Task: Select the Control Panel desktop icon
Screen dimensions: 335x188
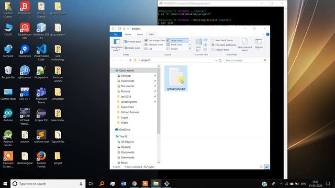Action: (8, 94)
